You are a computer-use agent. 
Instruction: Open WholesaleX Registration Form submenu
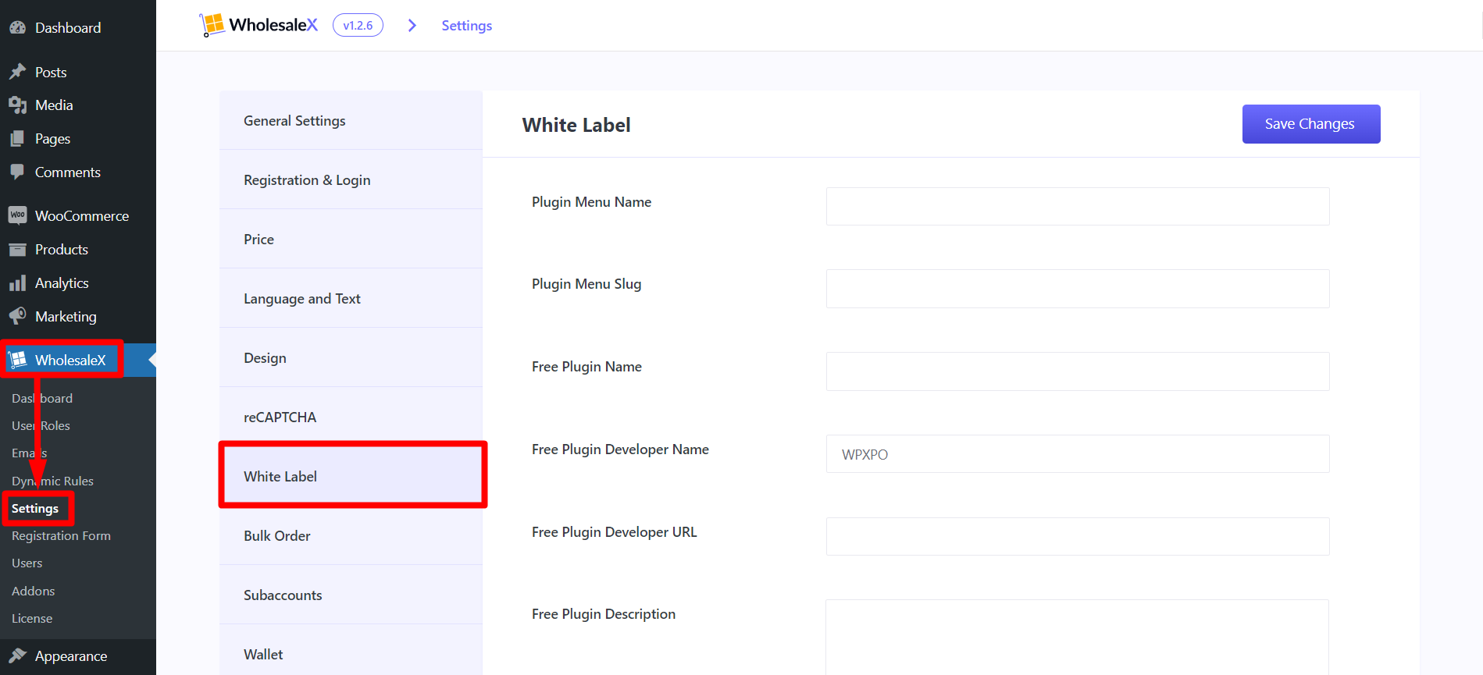point(61,535)
